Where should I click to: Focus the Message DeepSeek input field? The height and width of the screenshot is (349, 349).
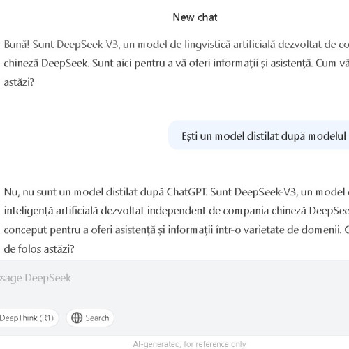(174, 278)
